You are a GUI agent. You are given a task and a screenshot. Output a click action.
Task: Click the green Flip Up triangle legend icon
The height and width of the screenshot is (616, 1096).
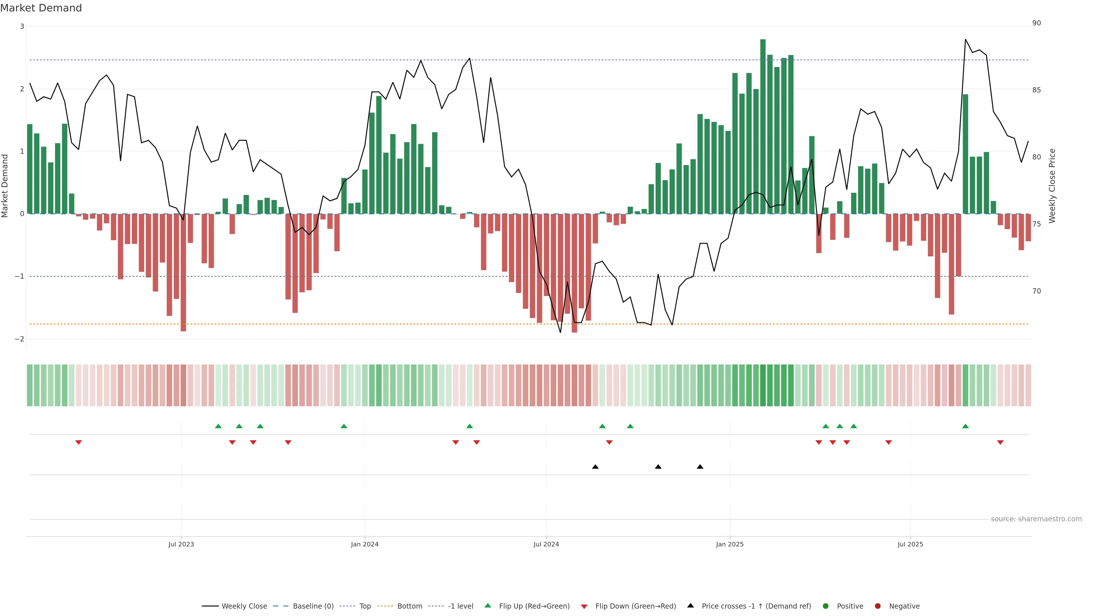(487, 606)
